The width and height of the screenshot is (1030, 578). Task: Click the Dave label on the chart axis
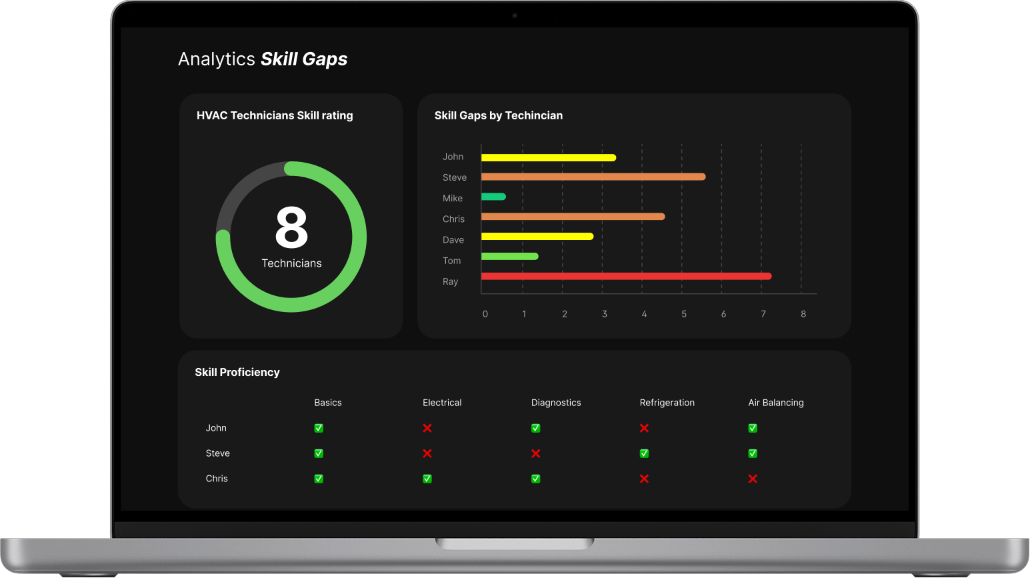(453, 240)
